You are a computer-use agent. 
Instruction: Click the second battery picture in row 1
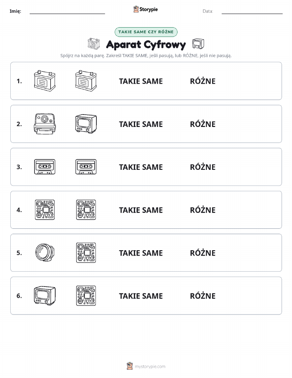click(86, 81)
